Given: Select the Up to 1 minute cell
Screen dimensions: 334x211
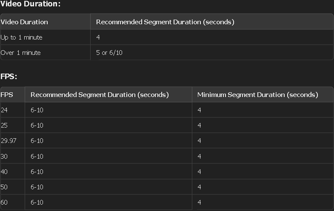Looking at the screenshot, I should (46, 37).
